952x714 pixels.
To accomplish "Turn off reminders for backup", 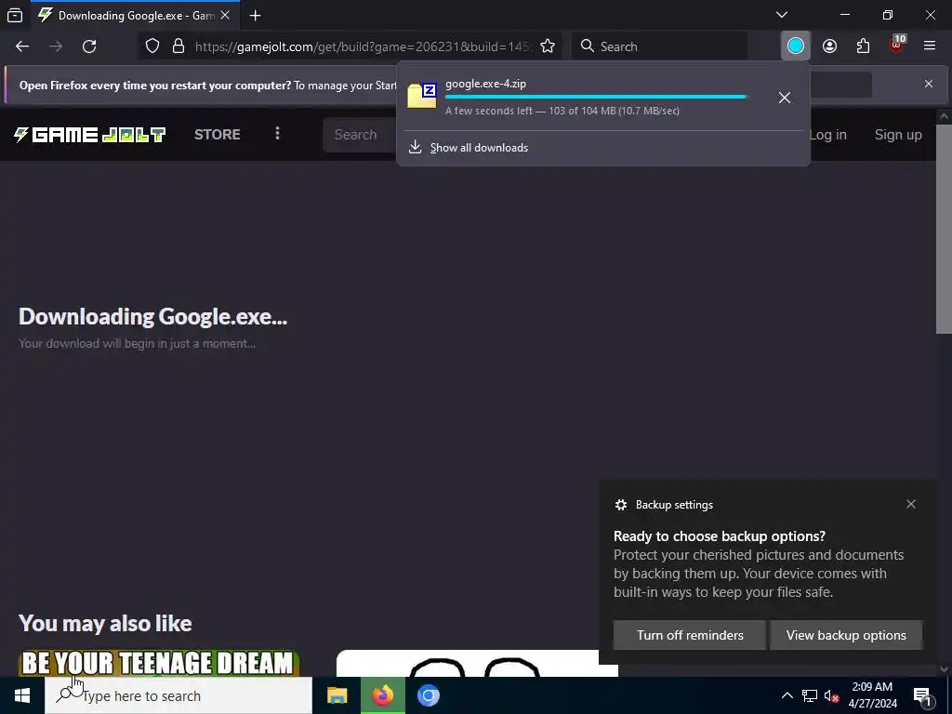I will click(690, 635).
